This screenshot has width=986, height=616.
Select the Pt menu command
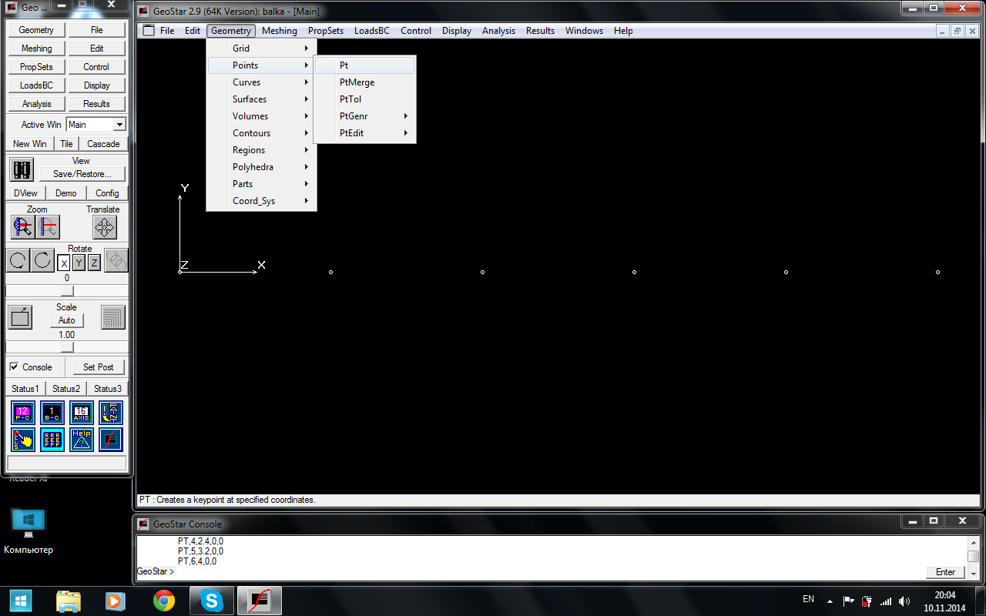365,65
